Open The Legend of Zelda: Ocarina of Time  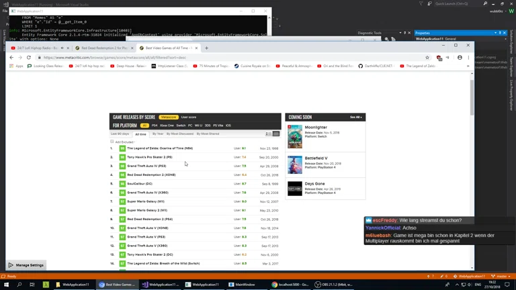(160, 148)
